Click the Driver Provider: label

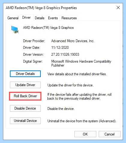pos(34,41)
